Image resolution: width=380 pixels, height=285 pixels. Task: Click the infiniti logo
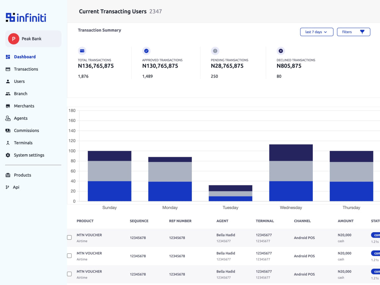coord(26,17)
